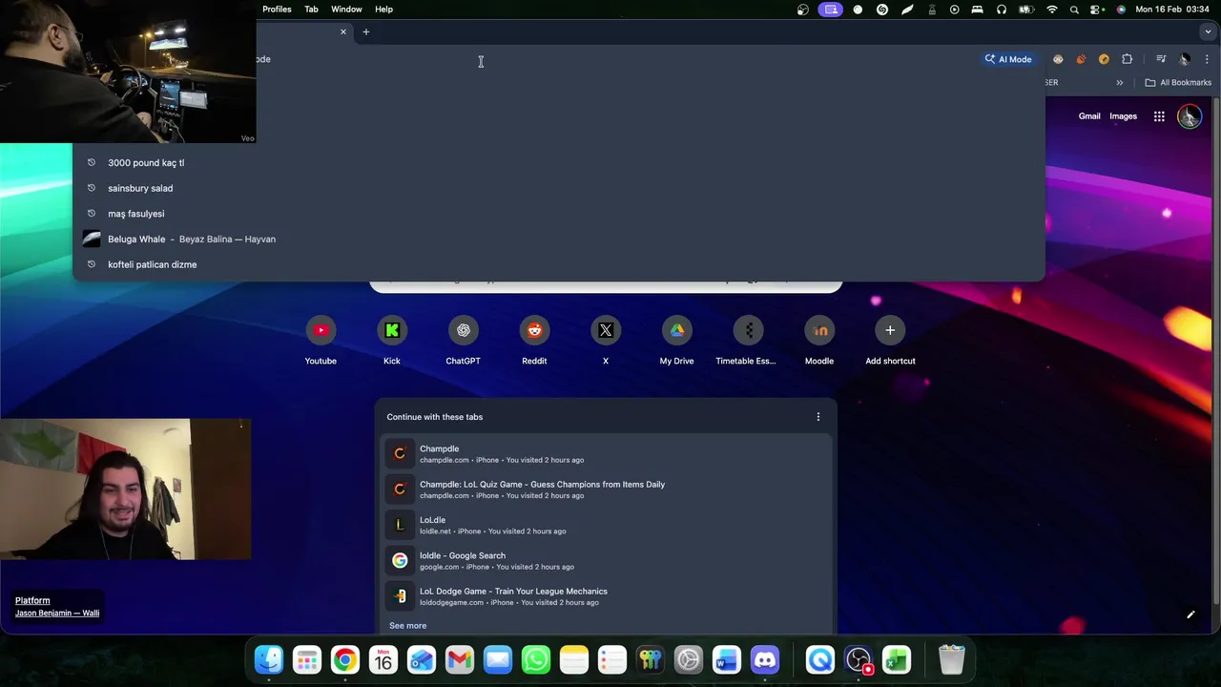Open the Trash in the Dock
The image size is (1221, 687).
[x=952, y=659]
